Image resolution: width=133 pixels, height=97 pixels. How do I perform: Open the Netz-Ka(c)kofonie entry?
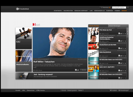coord(107,53)
